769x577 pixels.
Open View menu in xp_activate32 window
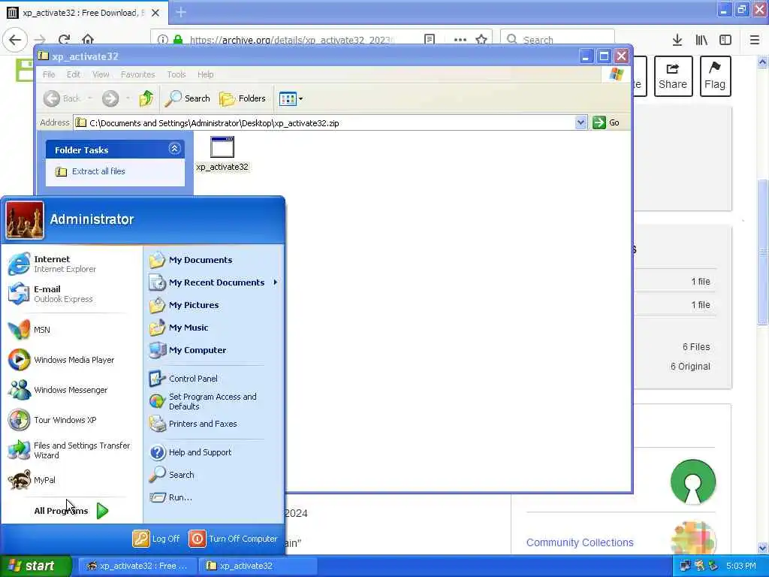coord(101,74)
